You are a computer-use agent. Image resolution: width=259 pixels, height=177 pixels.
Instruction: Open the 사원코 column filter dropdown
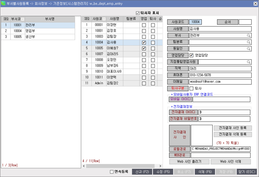click(104, 19)
